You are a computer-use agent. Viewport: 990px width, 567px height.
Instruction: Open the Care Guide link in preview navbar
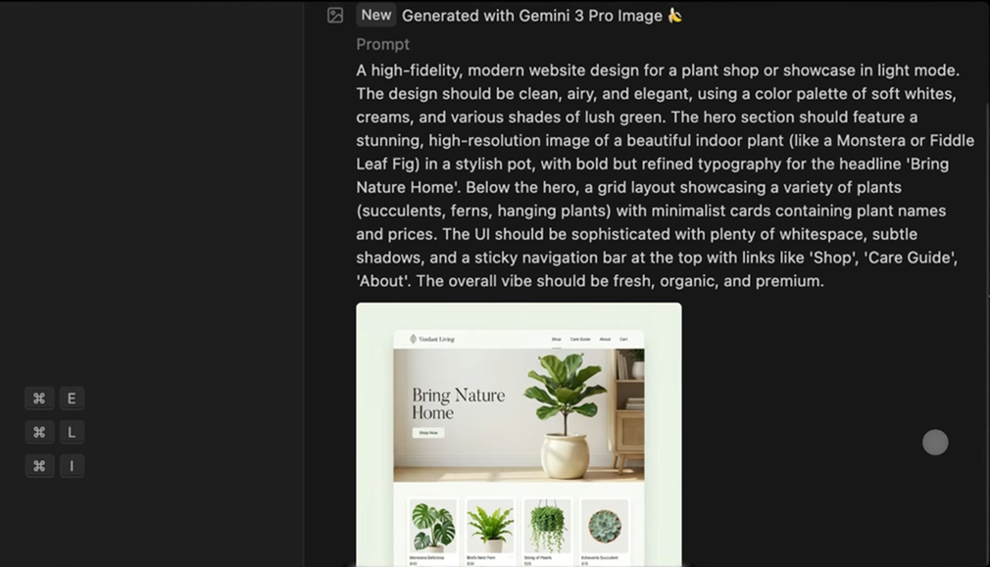580,339
